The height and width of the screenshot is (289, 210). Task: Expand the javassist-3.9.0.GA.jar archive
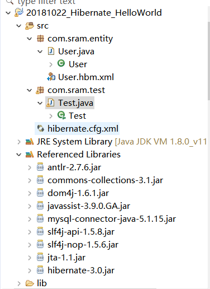click(30, 206)
